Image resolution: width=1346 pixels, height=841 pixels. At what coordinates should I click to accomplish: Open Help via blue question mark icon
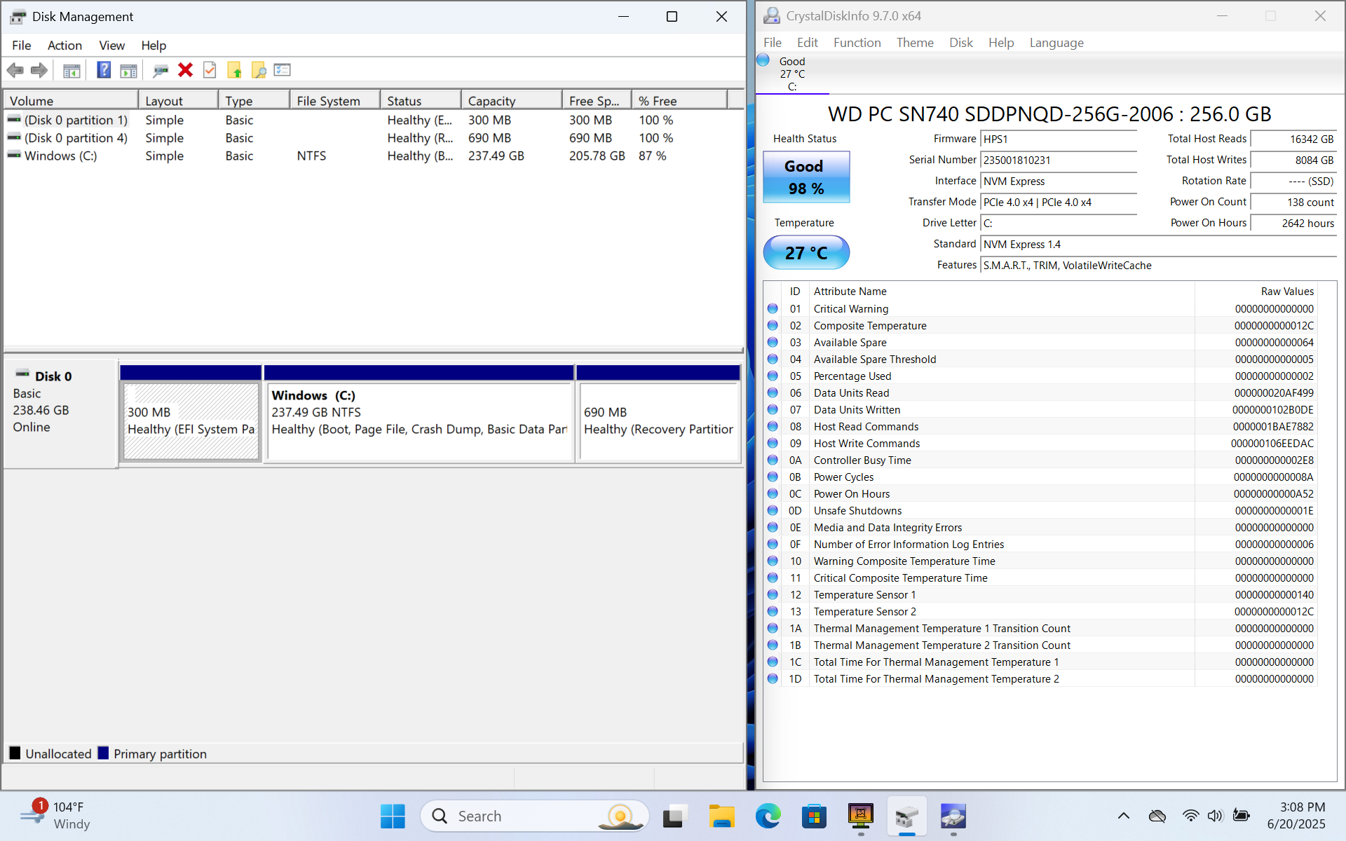[x=104, y=70]
